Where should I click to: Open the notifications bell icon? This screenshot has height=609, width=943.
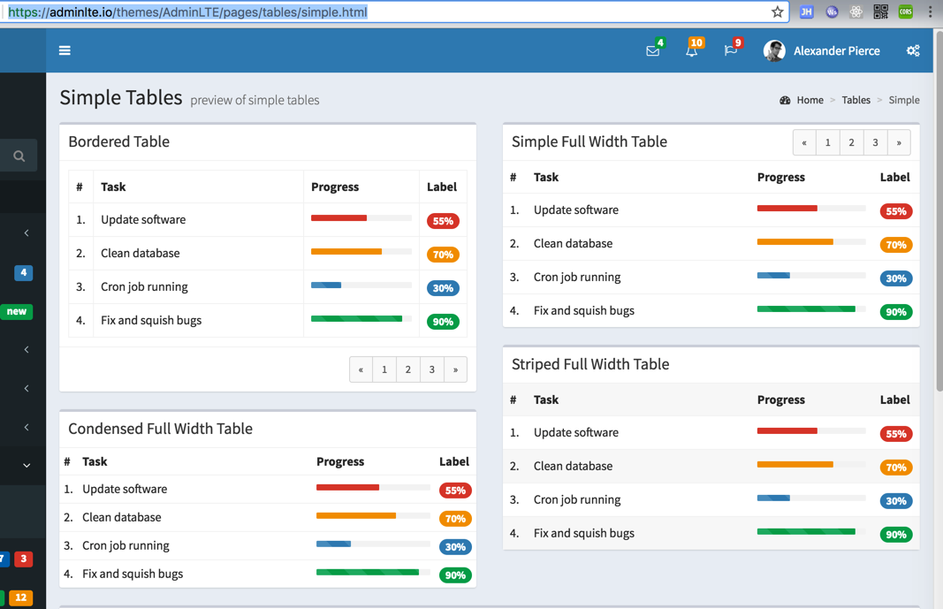(x=692, y=51)
